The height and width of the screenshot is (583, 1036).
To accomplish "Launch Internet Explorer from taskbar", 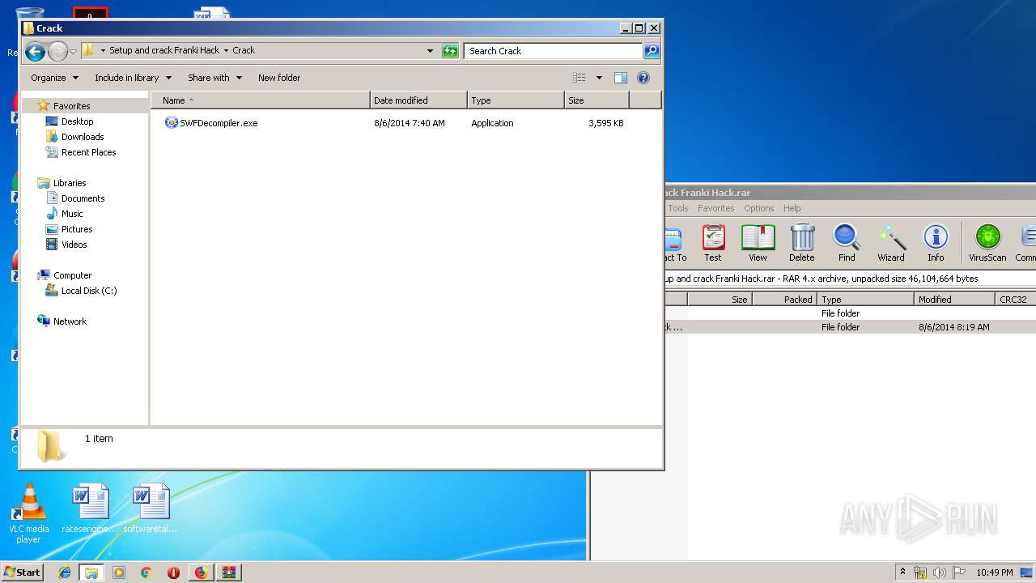I will point(65,572).
